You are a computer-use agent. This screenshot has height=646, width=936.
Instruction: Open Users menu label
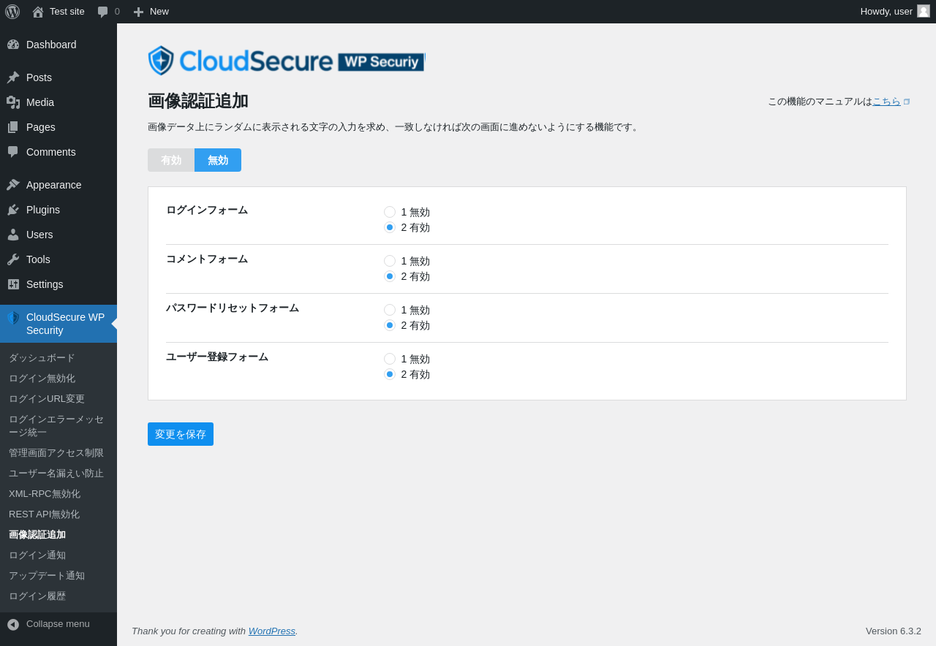[x=39, y=235]
